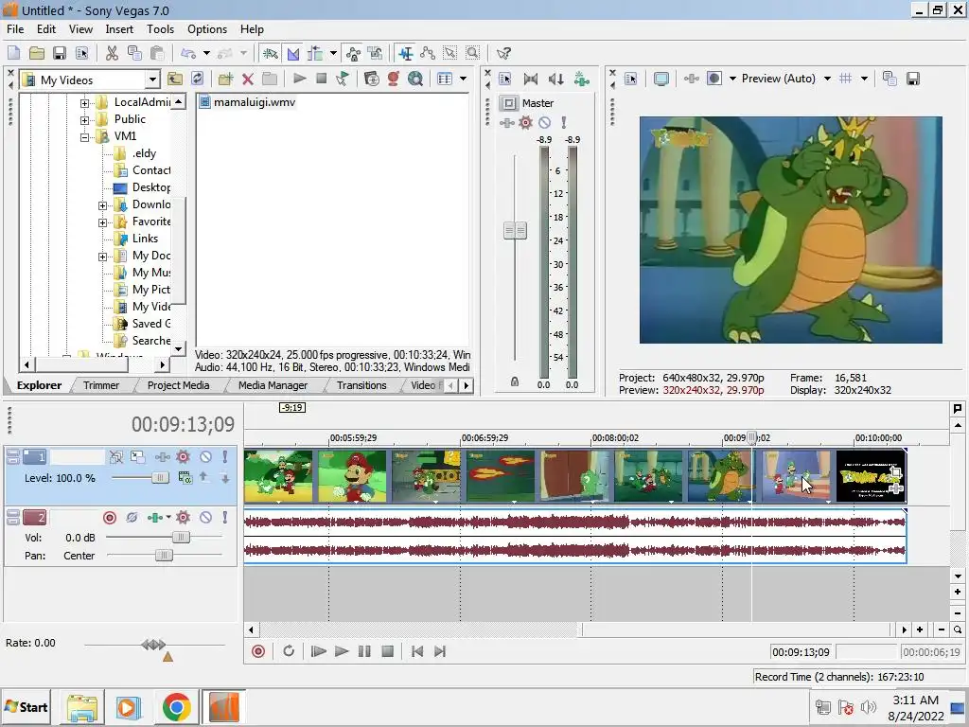Screen dimensions: 969x727
Task: Adjust audio track Vol slider
Action: (x=181, y=538)
